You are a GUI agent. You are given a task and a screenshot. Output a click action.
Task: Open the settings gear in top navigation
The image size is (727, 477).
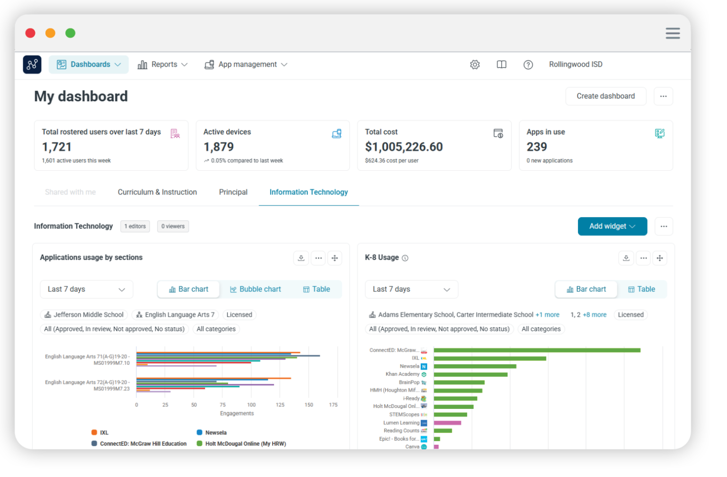click(475, 64)
